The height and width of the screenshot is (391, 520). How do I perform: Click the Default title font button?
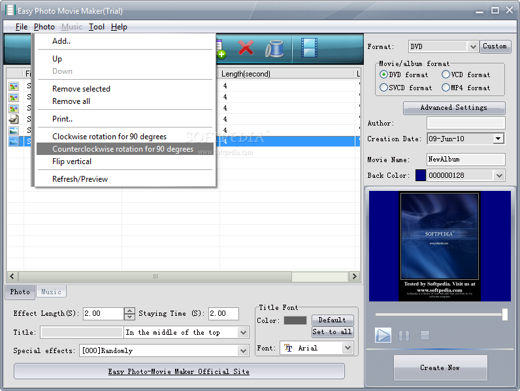coord(333,320)
